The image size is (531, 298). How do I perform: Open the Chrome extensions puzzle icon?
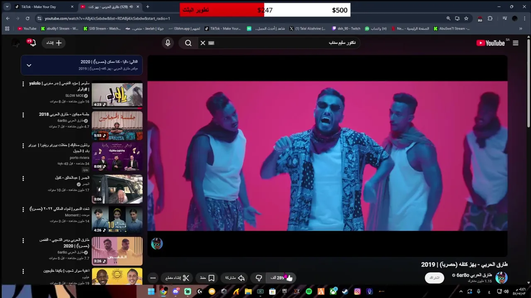coord(490,18)
